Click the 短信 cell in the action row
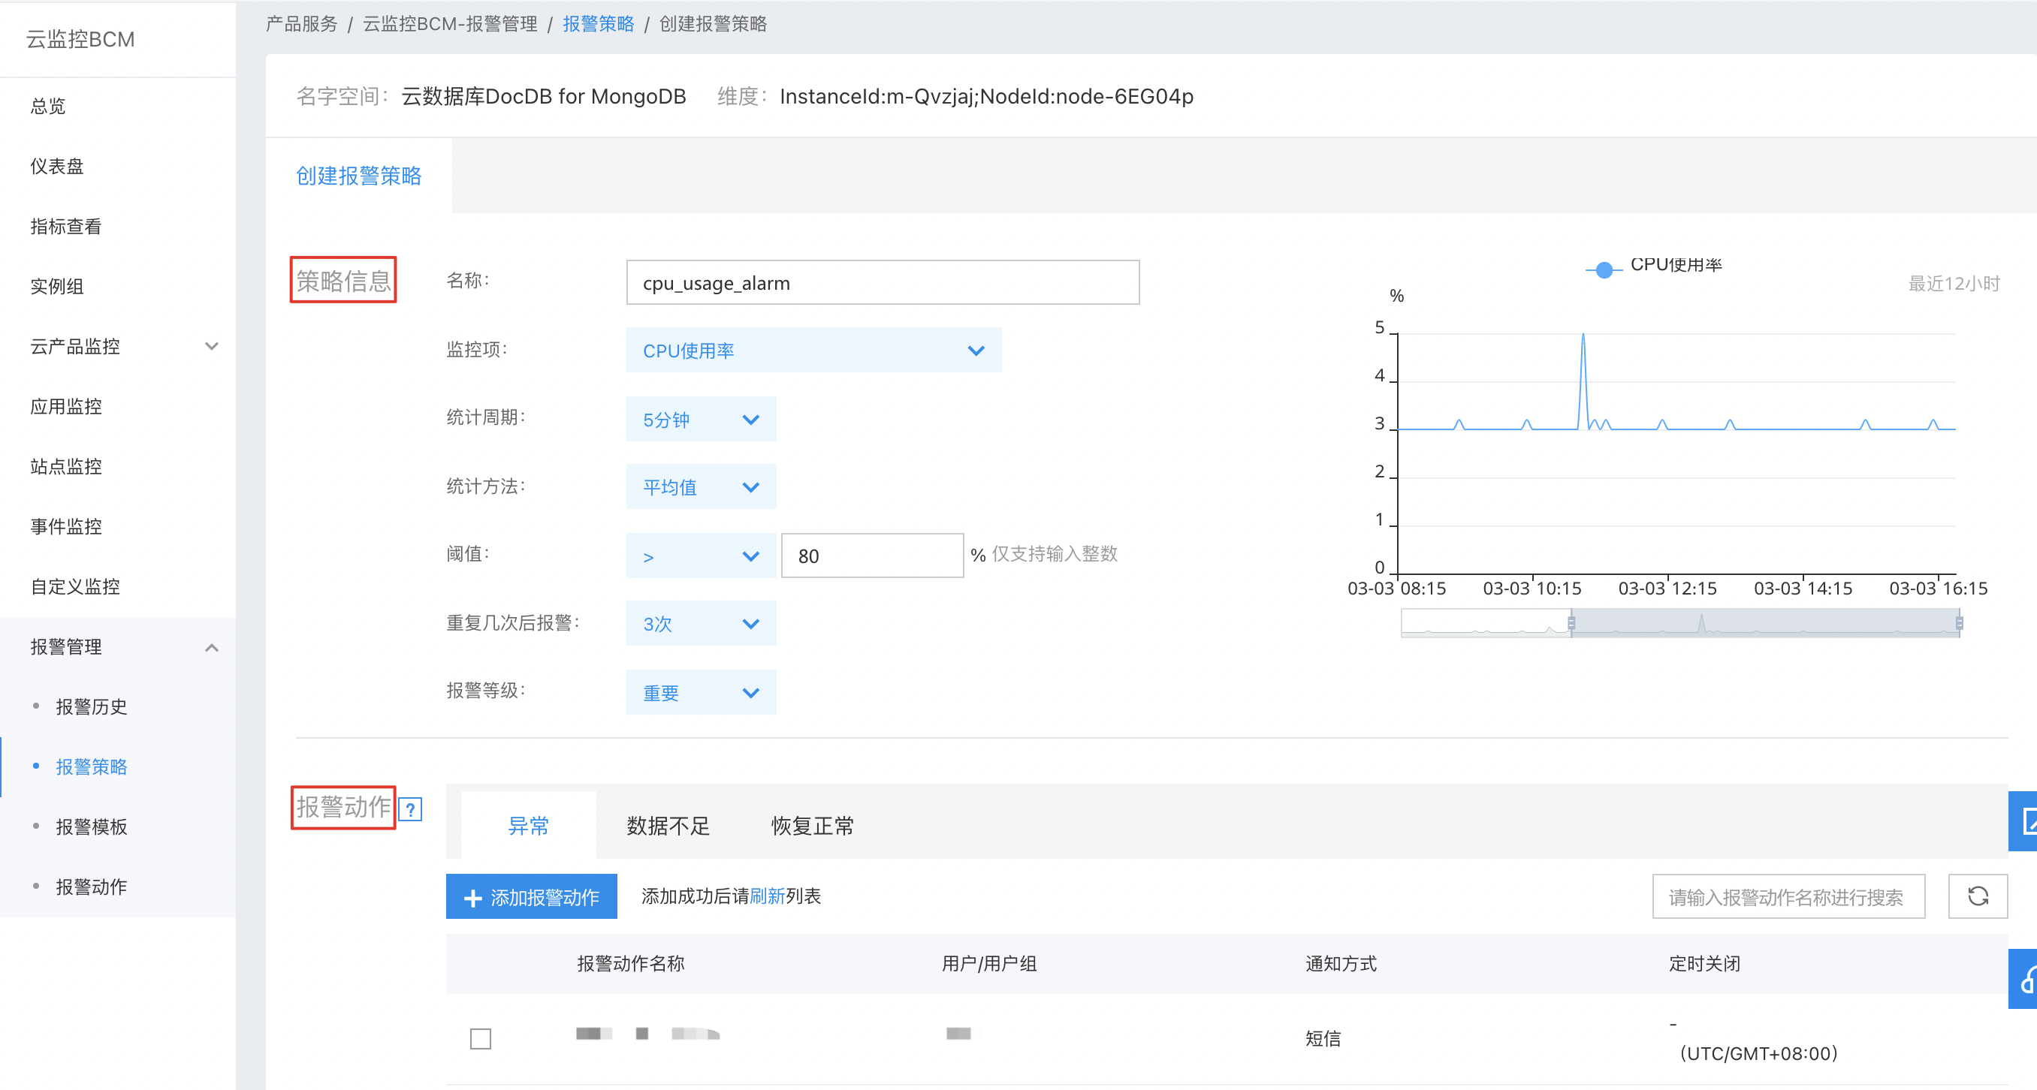 (x=1322, y=1038)
